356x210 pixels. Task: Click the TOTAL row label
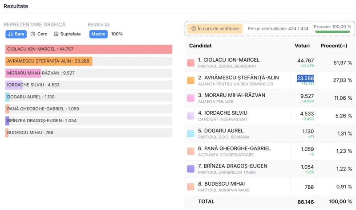(206, 202)
